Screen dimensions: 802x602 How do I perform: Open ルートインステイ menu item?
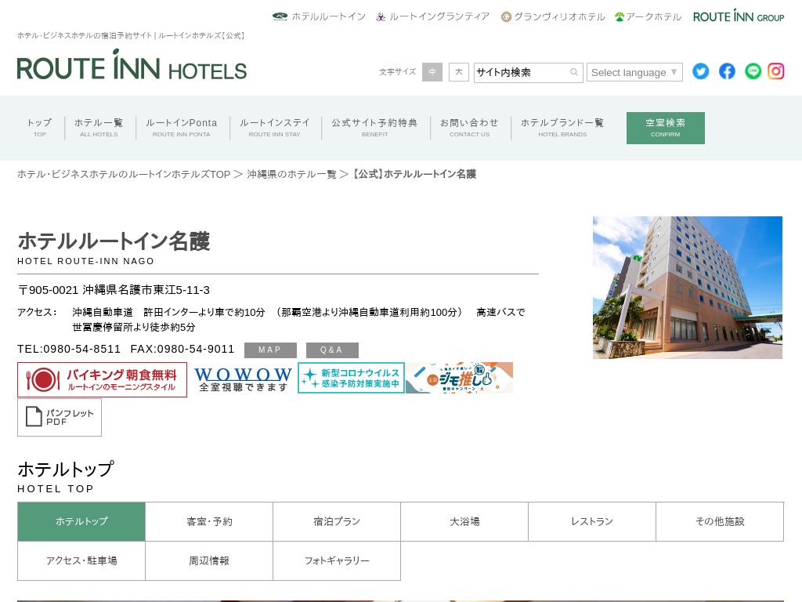coord(275,128)
